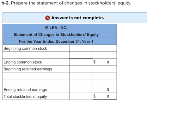This screenshot has height=114, width=177.
Task: Select the Beginning retained earnings amount cell
Action: [81, 69]
